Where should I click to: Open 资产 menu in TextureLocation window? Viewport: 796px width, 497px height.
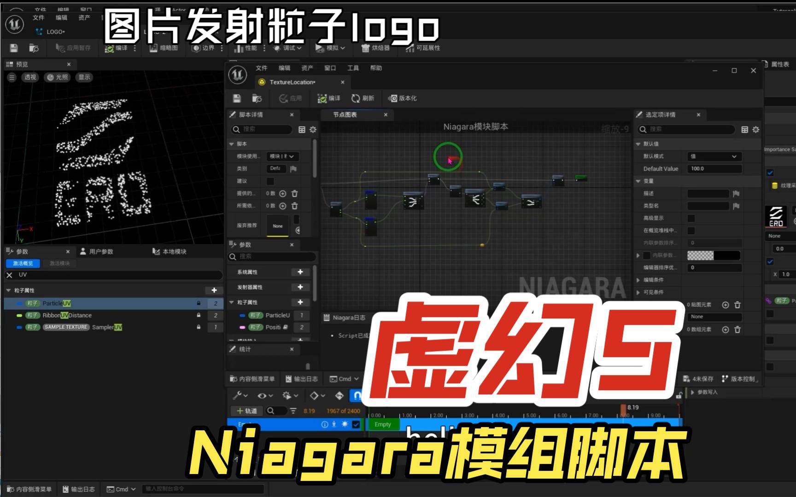click(307, 68)
